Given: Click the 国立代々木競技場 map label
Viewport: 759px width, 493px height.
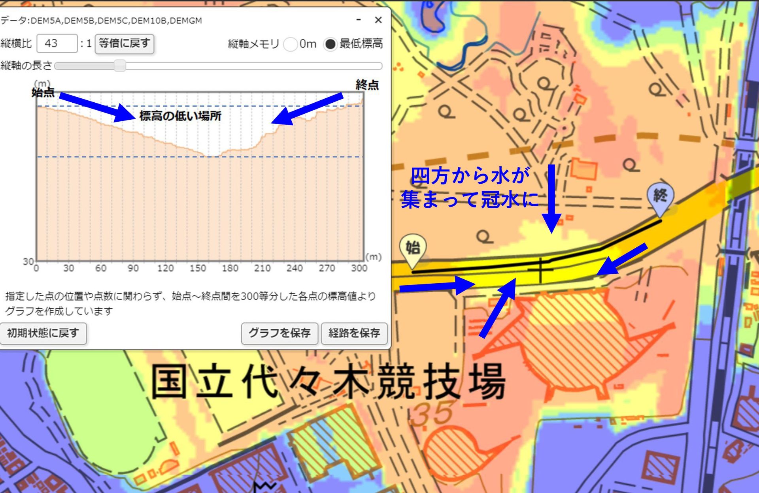Looking at the screenshot, I should coord(328,381).
